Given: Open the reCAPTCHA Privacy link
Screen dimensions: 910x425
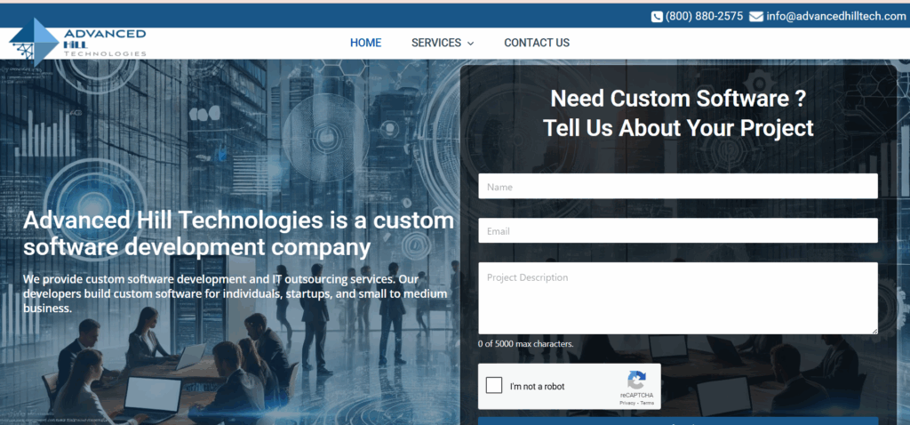Looking at the screenshot, I should 627,403.
